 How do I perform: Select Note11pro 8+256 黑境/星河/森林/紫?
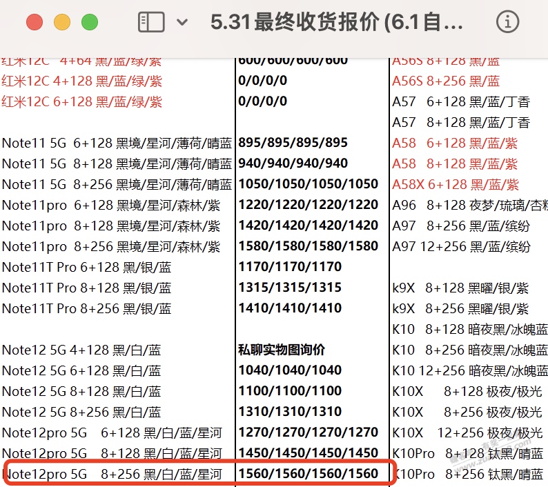[111, 247]
